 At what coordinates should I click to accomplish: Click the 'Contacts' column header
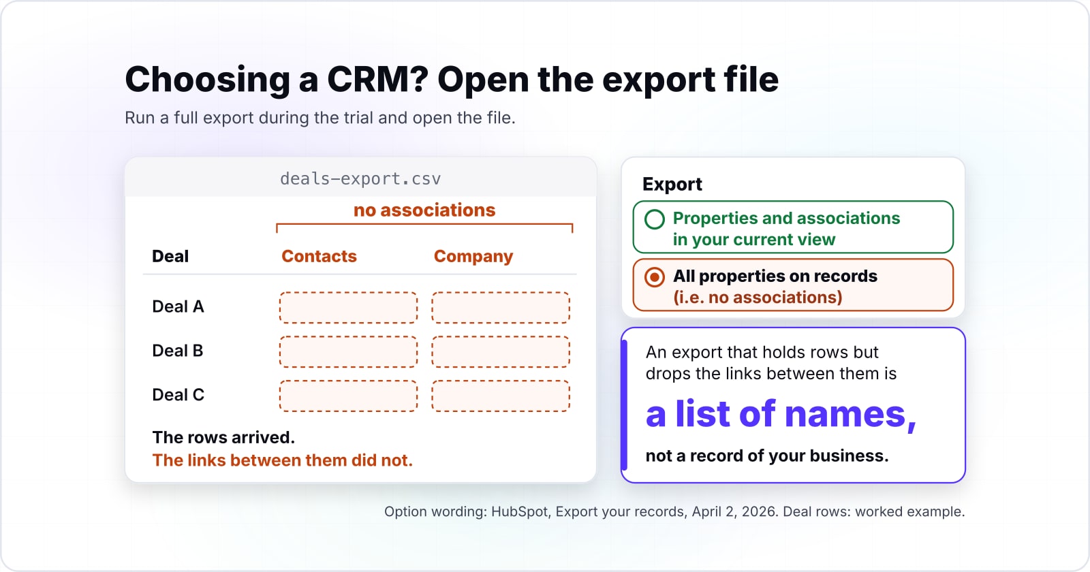tap(319, 256)
